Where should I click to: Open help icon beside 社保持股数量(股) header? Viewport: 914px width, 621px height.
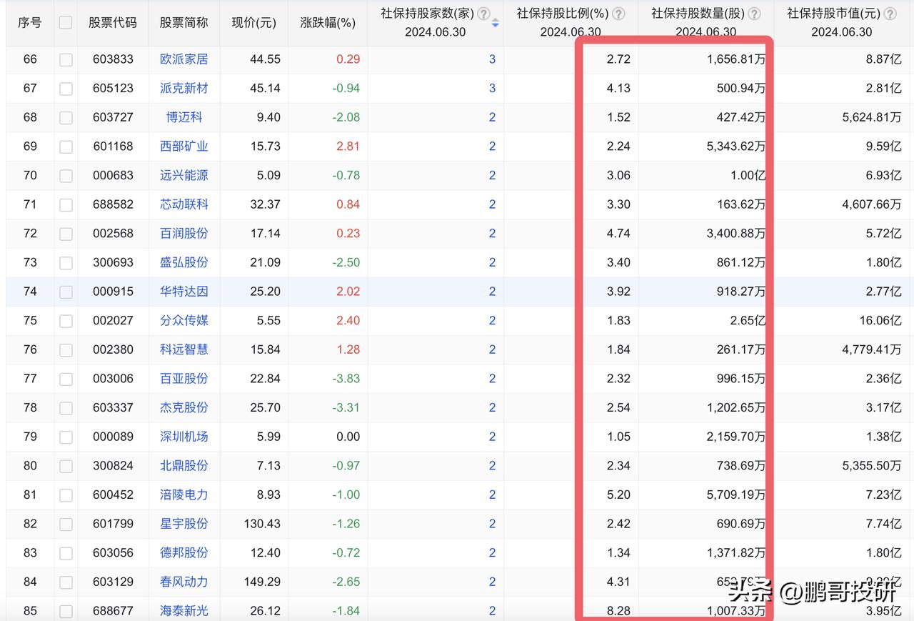point(754,14)
